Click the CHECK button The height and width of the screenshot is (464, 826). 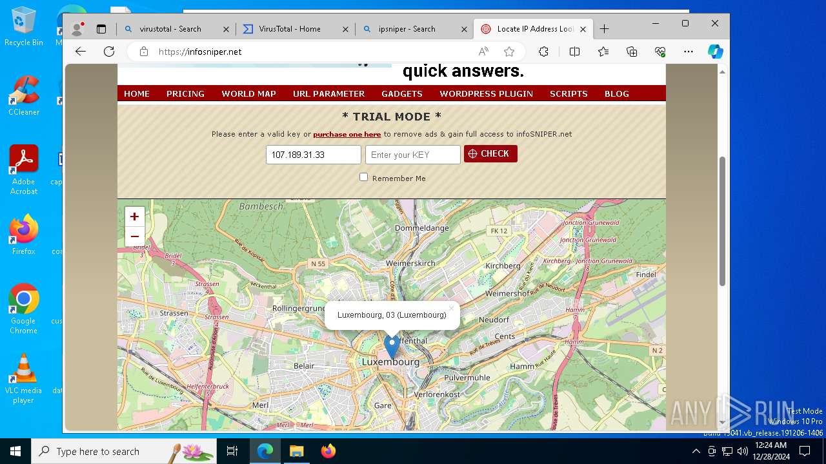[x=490, y=153]
